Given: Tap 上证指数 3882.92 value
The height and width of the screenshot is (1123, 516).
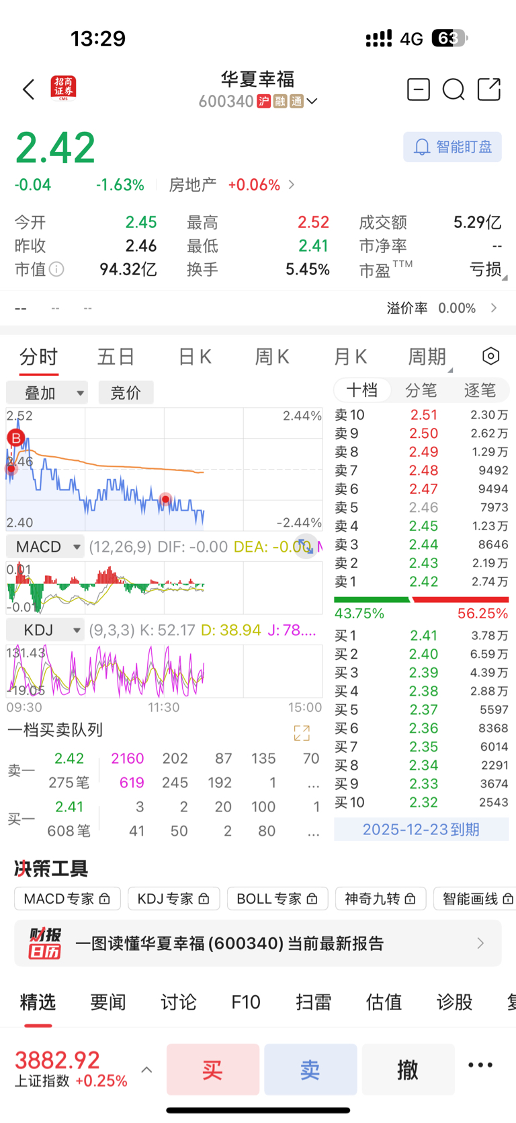Looking at the screenshot, I should 57,1060.
